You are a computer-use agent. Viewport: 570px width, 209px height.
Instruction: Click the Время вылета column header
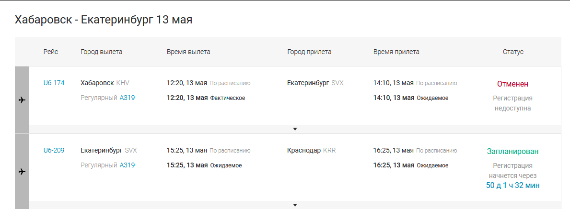[x=188, y=52]
